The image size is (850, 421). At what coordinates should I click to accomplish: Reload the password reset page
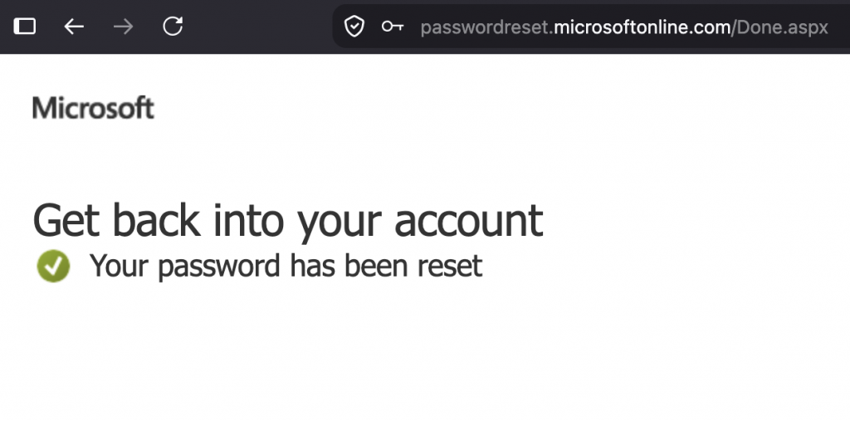(173, 26)
